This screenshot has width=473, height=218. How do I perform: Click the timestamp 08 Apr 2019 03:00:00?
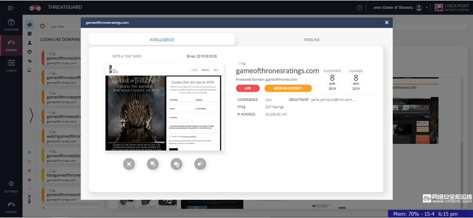pyautogui.click(x=201, y=56)
